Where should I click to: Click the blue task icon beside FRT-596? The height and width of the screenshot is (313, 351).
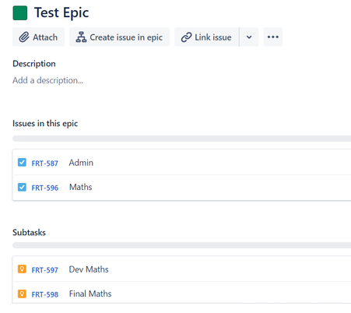(x=22, y=187)
